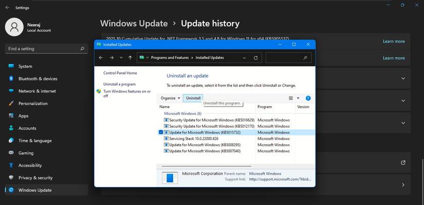
Task: Click the refresh icon in Installed Updates
Action: (256, 58)
